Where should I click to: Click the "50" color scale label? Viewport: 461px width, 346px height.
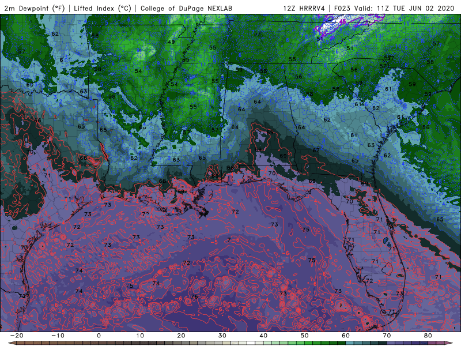305,336
